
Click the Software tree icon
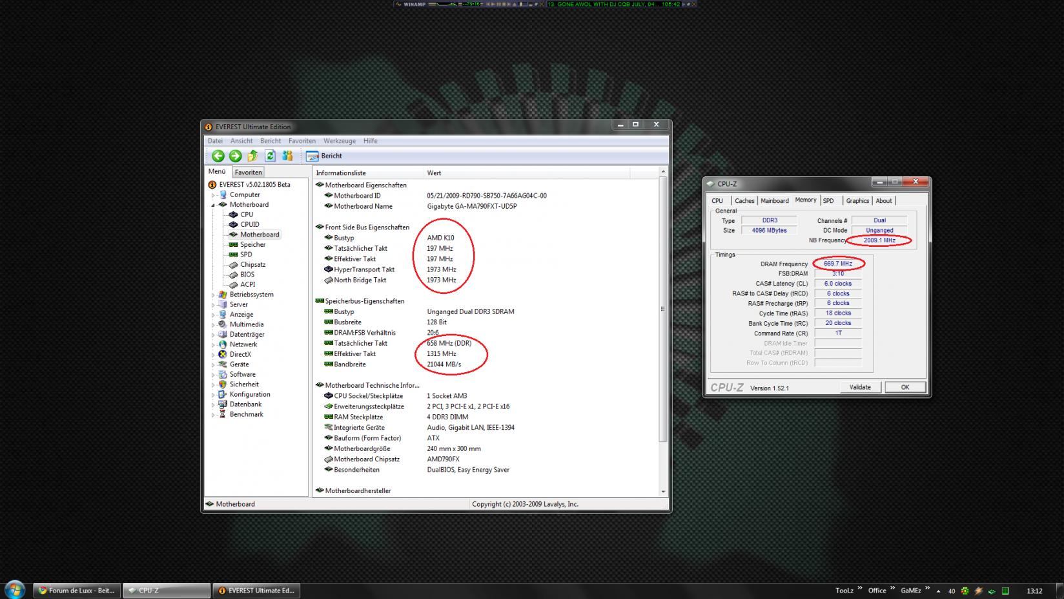pos(223,375)
